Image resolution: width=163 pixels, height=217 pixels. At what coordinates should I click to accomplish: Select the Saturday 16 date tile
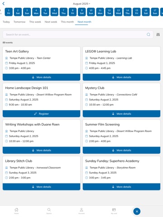146,12
